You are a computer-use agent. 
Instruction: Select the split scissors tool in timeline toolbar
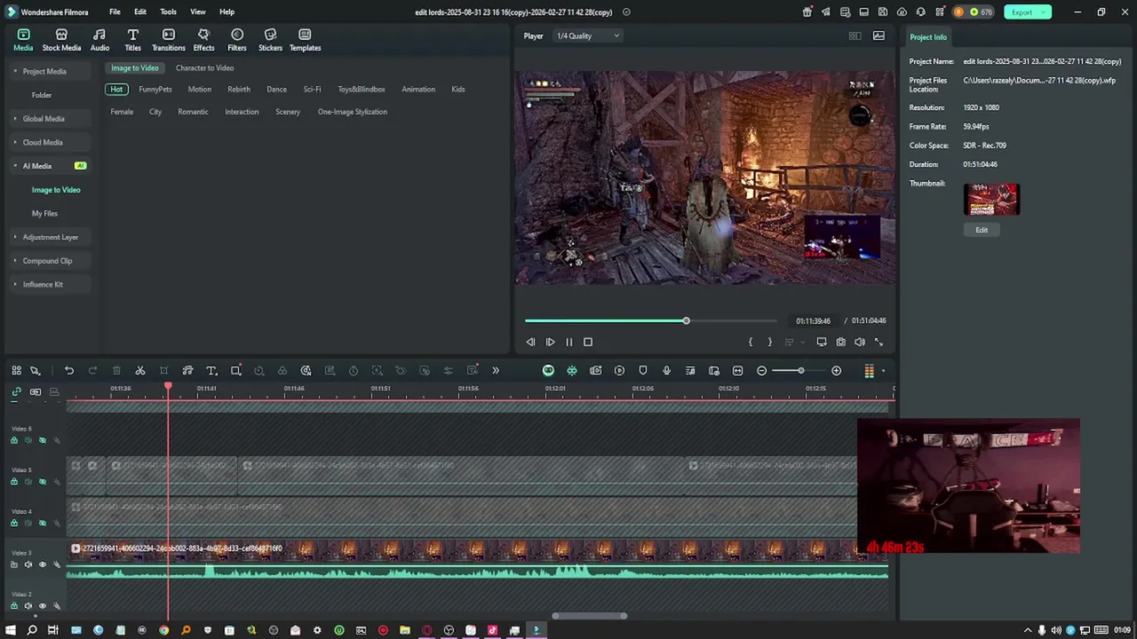pyautogui.click(x=140, y=370)
